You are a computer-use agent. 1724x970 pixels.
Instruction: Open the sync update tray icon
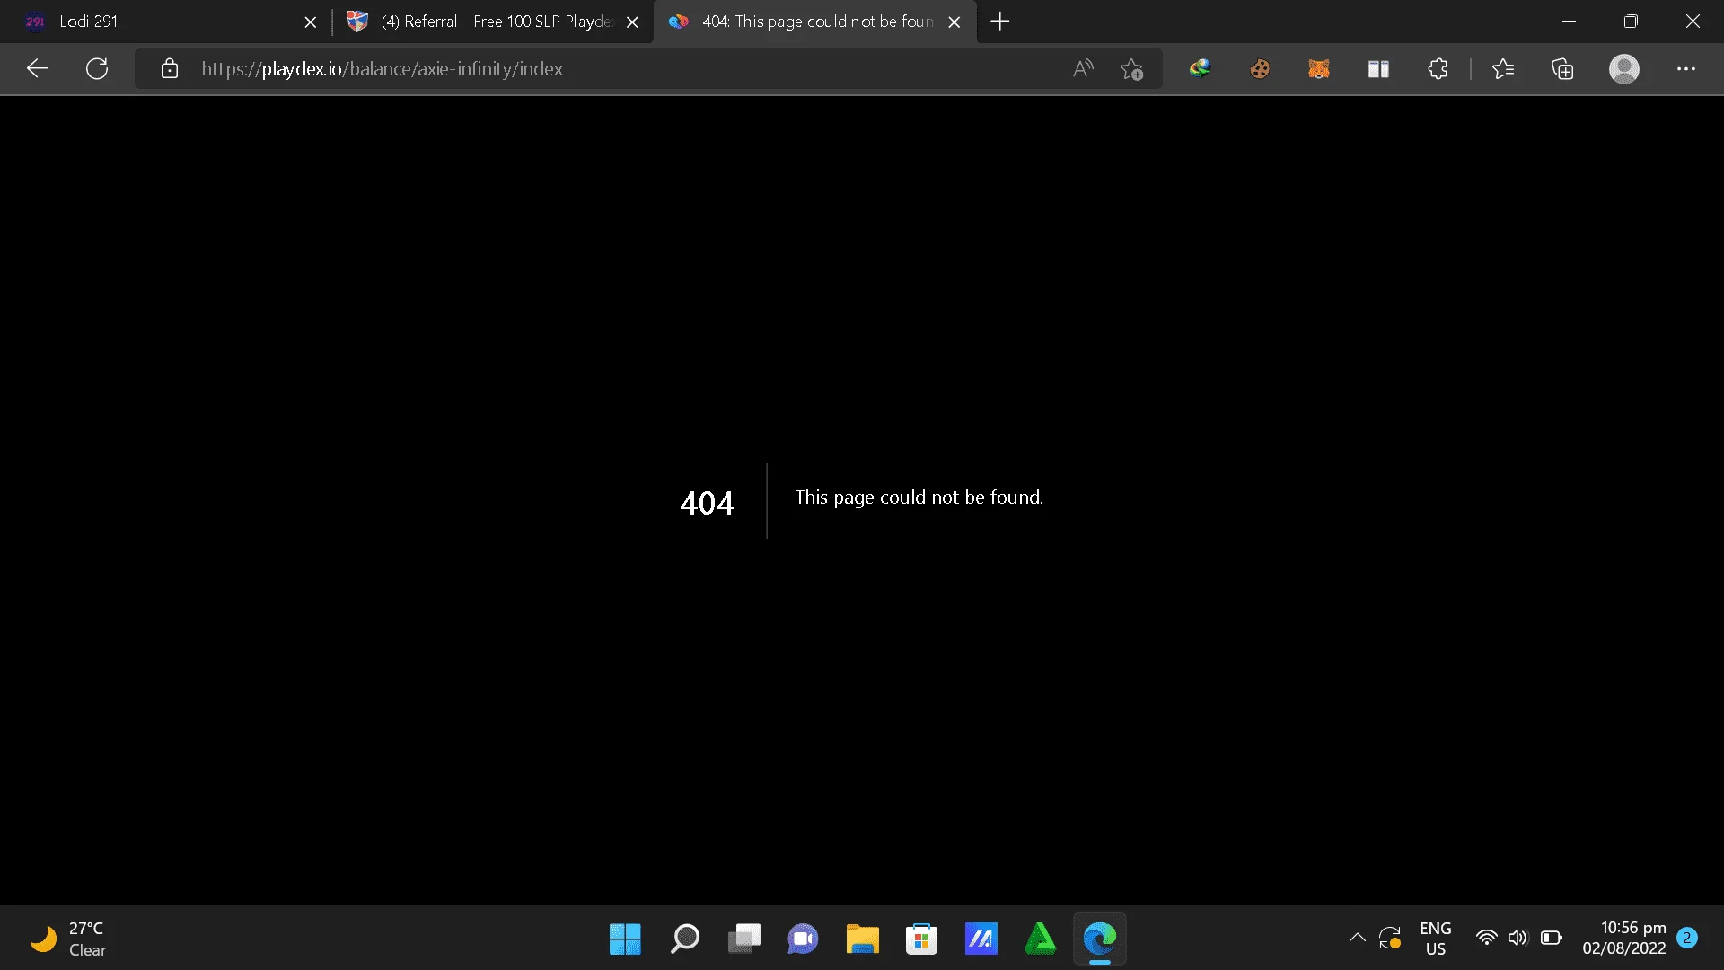[1390, 939]
